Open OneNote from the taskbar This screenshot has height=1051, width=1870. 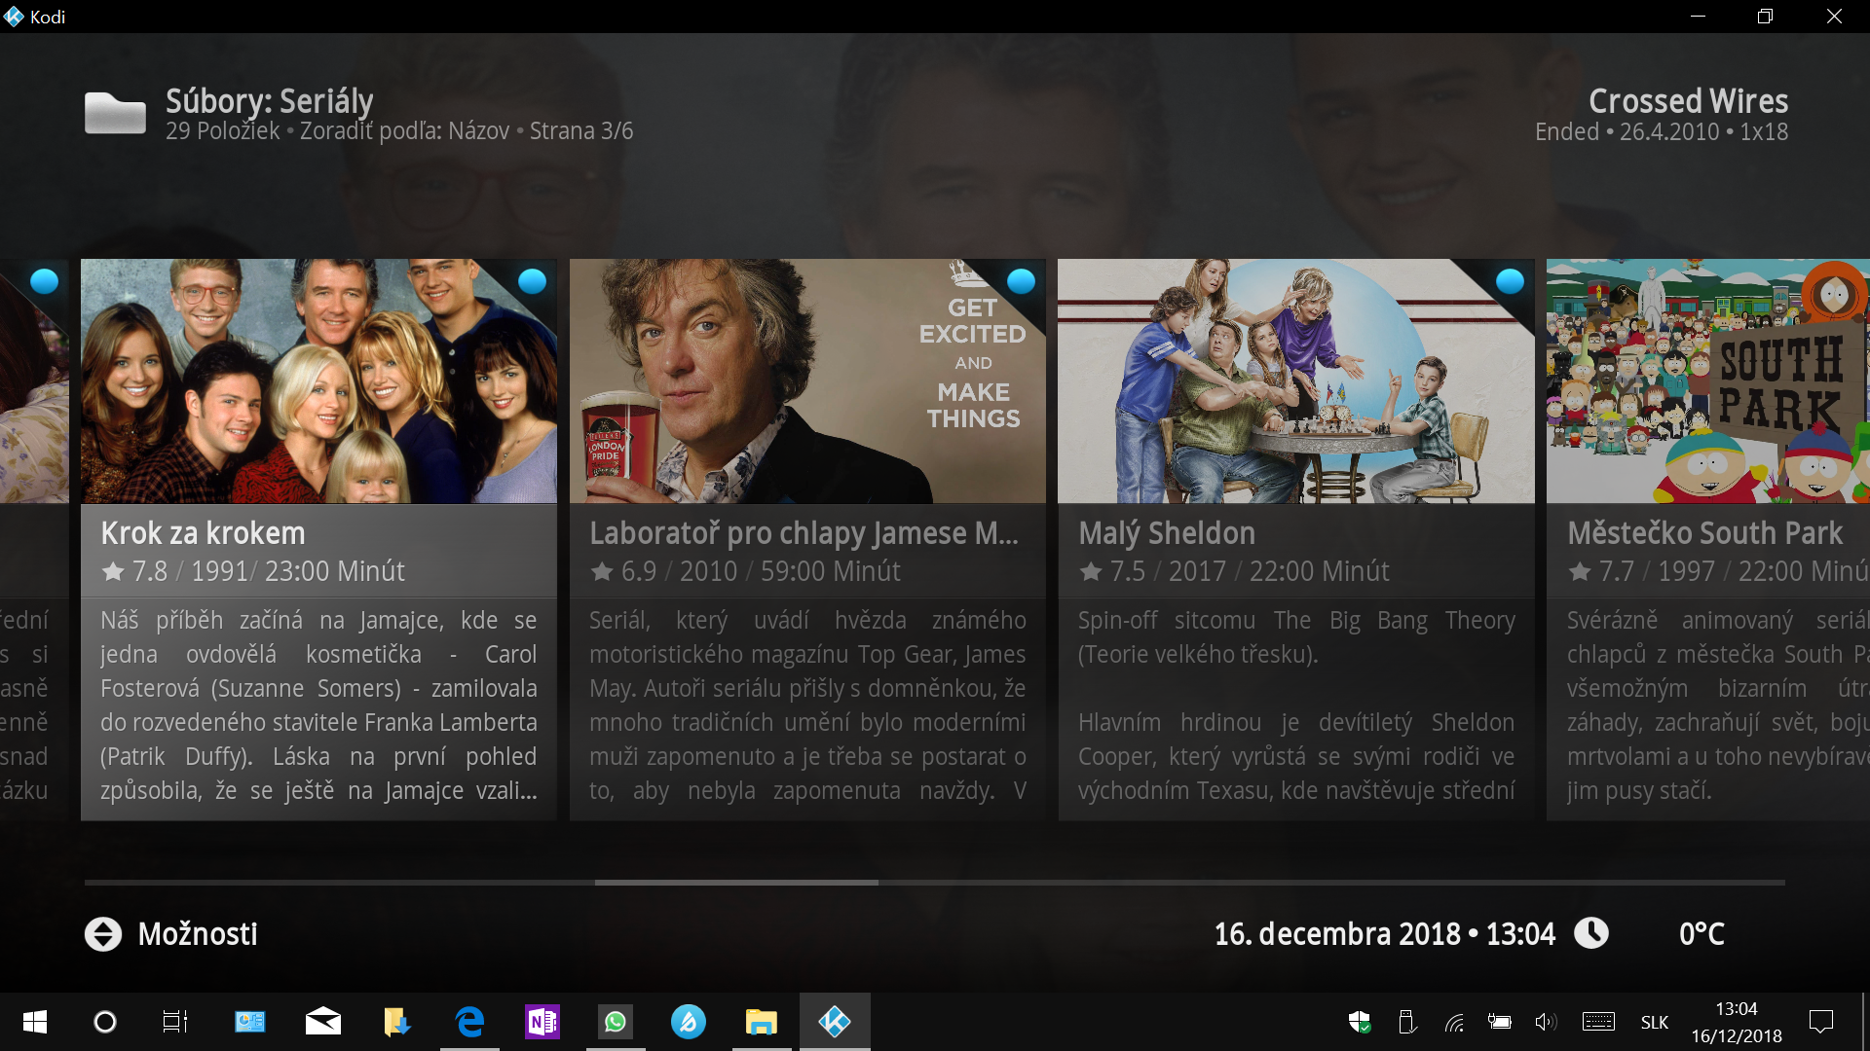point(542,1022)
